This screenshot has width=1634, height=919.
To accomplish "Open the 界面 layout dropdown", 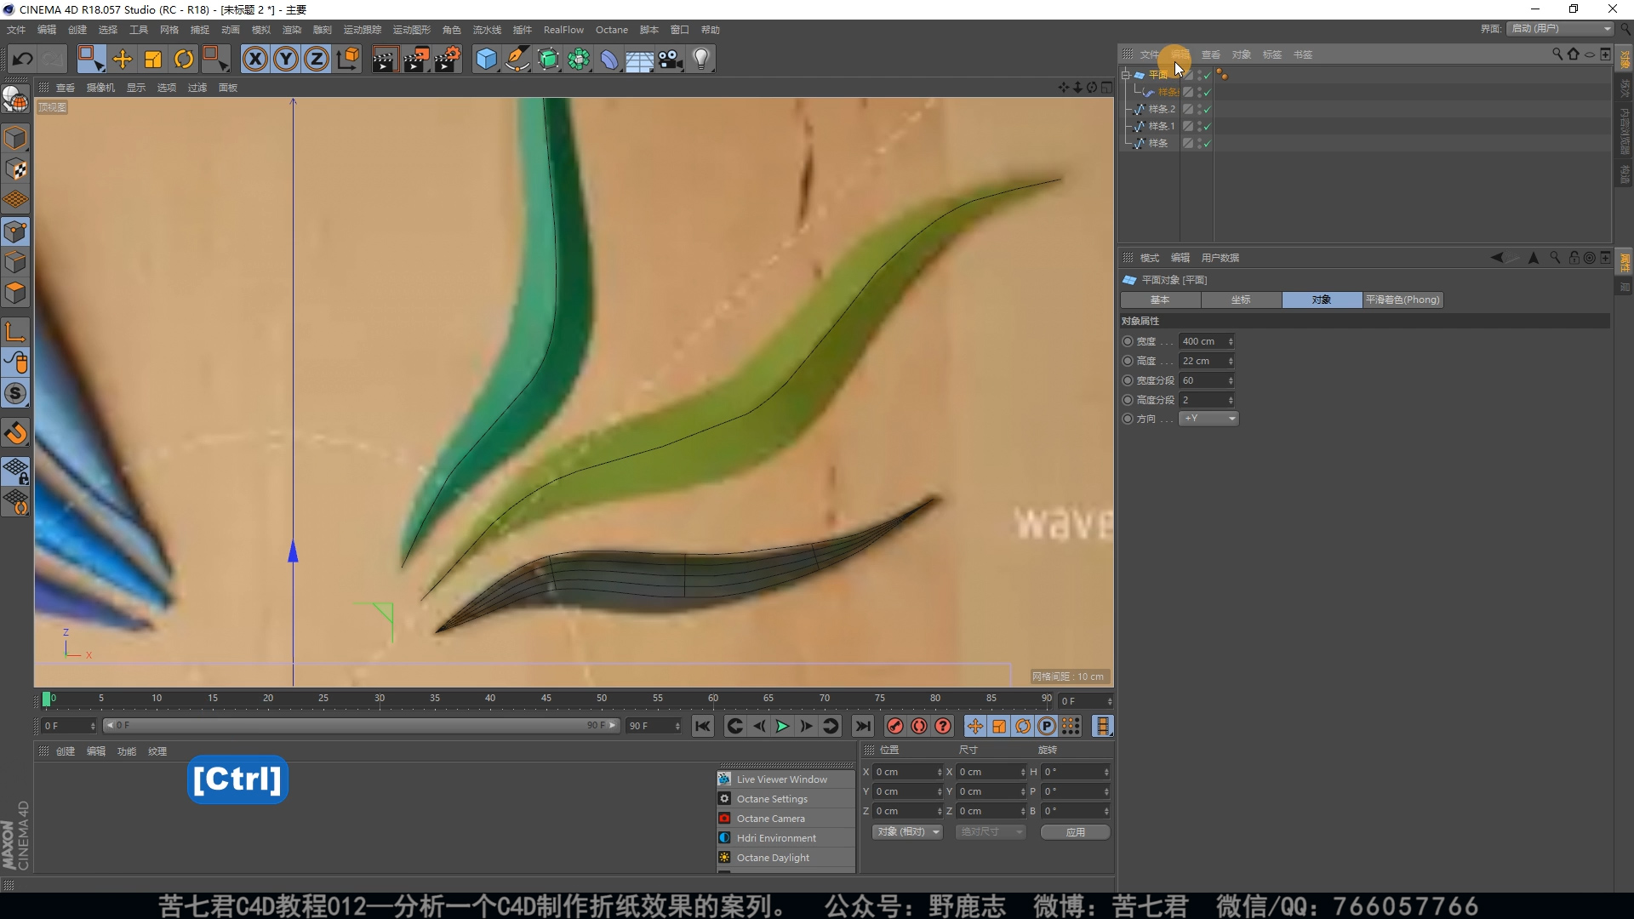I will (1561, 28).
